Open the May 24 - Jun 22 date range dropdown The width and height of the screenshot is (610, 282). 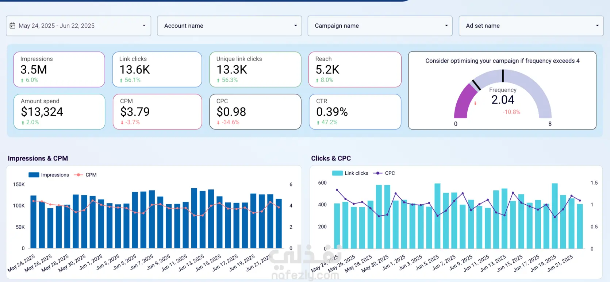pos(78,26)
